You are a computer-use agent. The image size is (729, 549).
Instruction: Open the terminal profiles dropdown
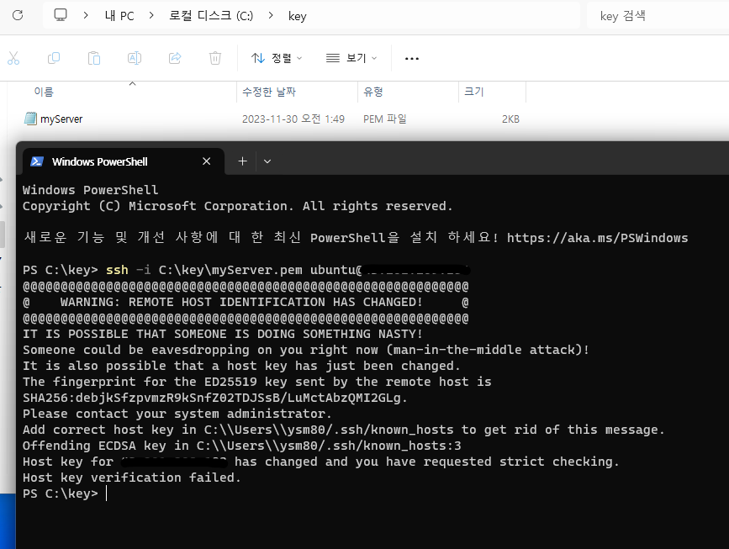tap(267, 161)
